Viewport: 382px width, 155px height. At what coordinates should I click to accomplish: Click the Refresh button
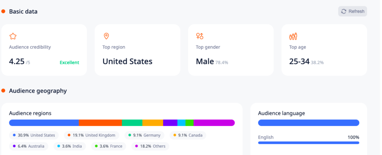pyautogui.click(x=353, y=11)
